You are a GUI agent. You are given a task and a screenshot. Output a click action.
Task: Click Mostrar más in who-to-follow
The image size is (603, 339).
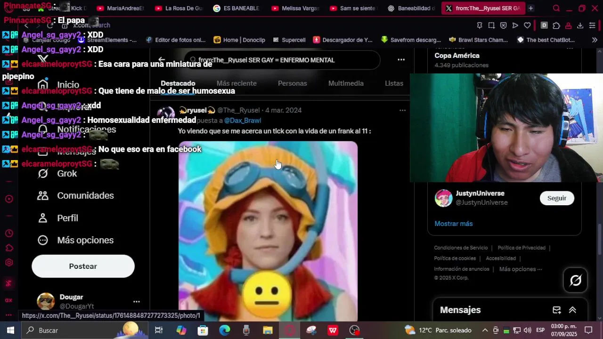pyautogui.click(x=453, y=224)
